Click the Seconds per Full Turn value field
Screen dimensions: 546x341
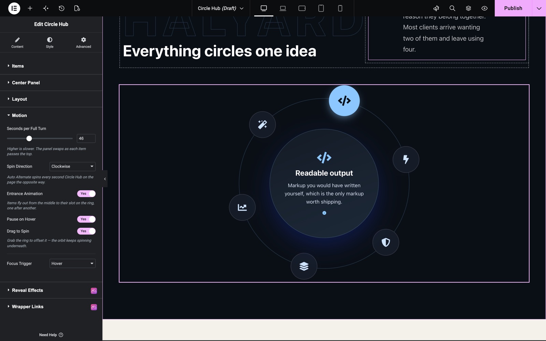click(86, 138)
